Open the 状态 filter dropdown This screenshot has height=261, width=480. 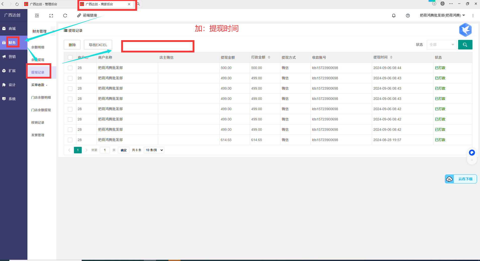point(441,45)
